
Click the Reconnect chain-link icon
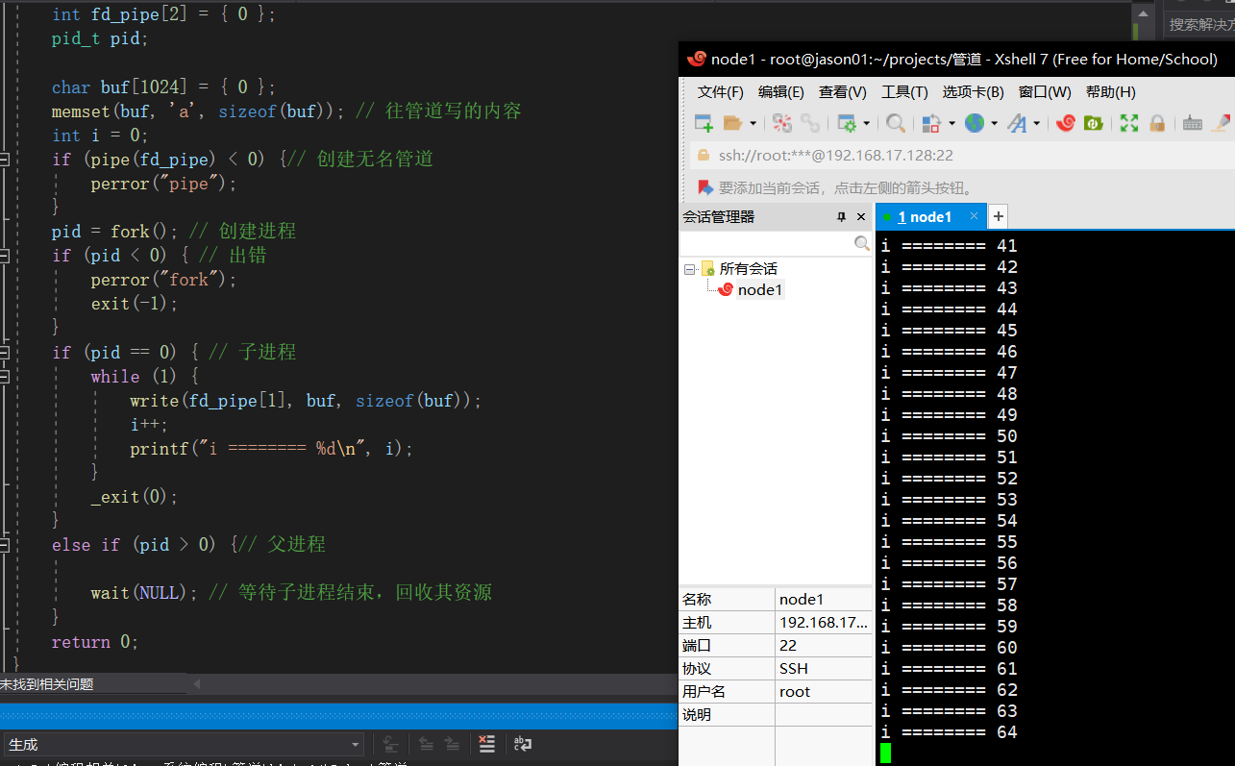[810, 123]
